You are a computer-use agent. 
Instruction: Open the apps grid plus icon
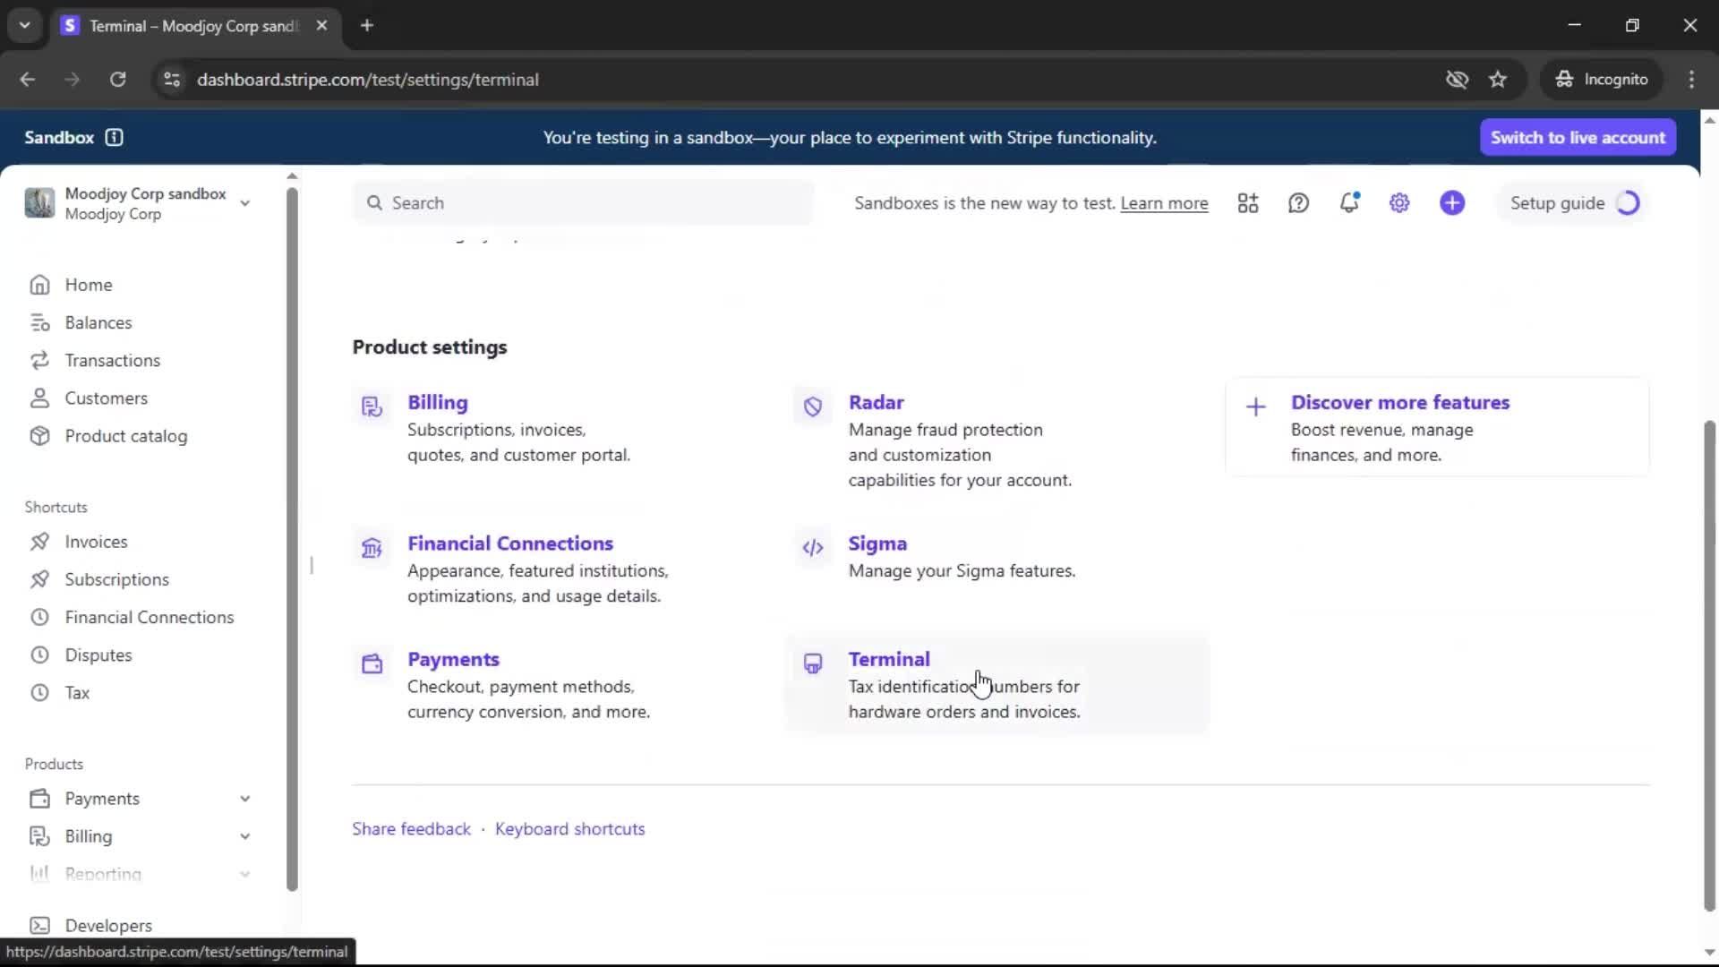(1248, 203)
